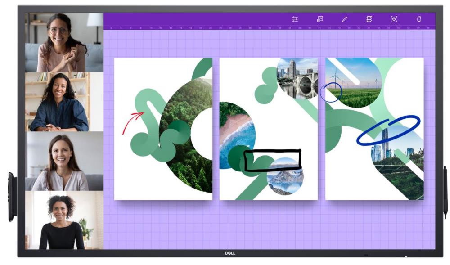Click the top participant wearing glasses

click(64, 42)
